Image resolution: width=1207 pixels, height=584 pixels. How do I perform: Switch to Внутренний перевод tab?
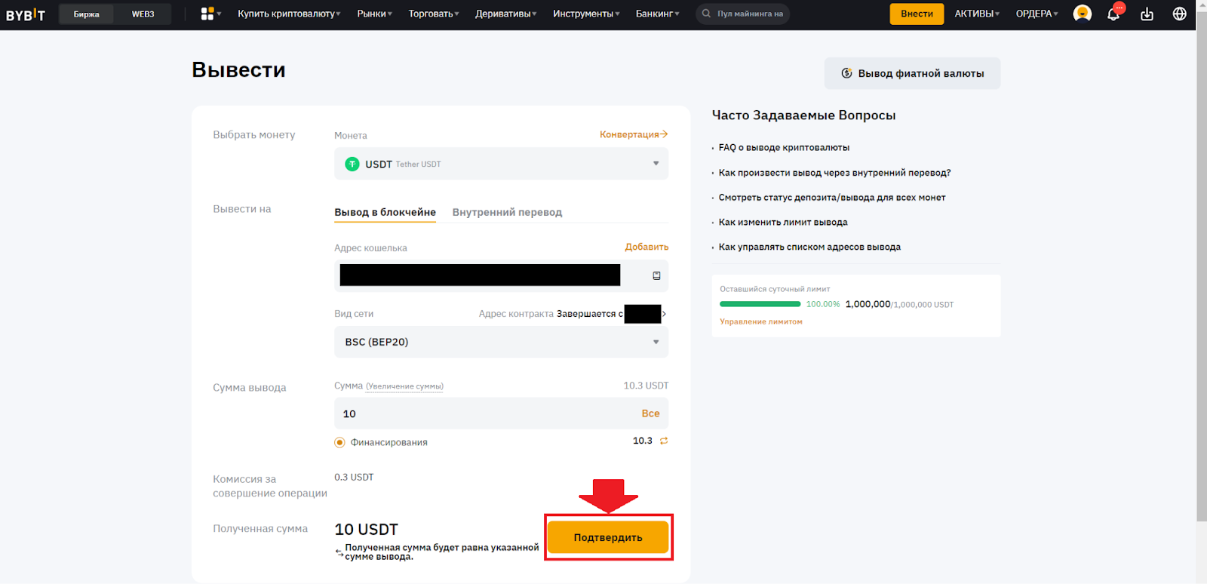[507, 212]
